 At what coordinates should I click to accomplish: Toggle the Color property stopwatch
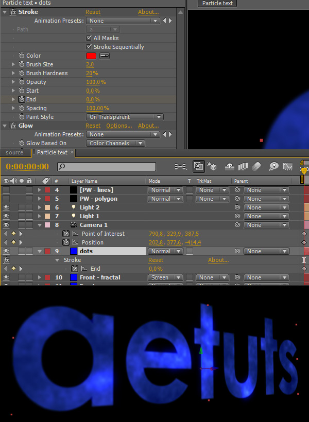click(x=22, y=56)
